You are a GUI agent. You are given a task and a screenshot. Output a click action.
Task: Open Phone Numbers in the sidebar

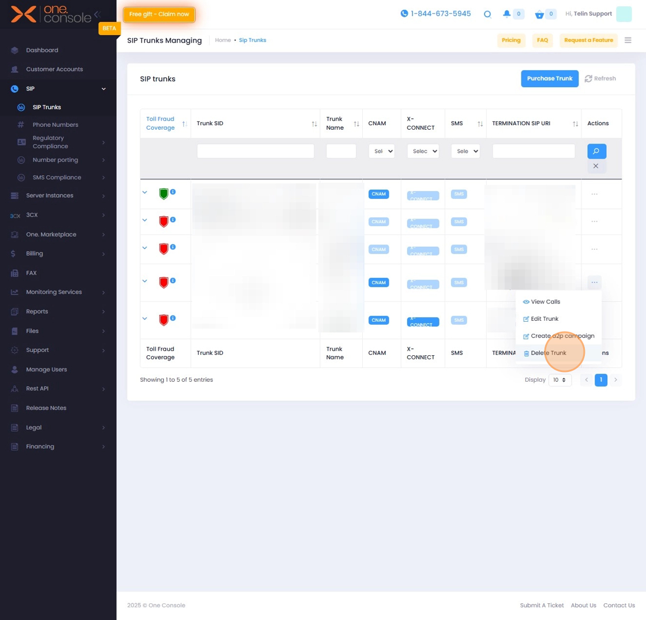click(55, 125)
